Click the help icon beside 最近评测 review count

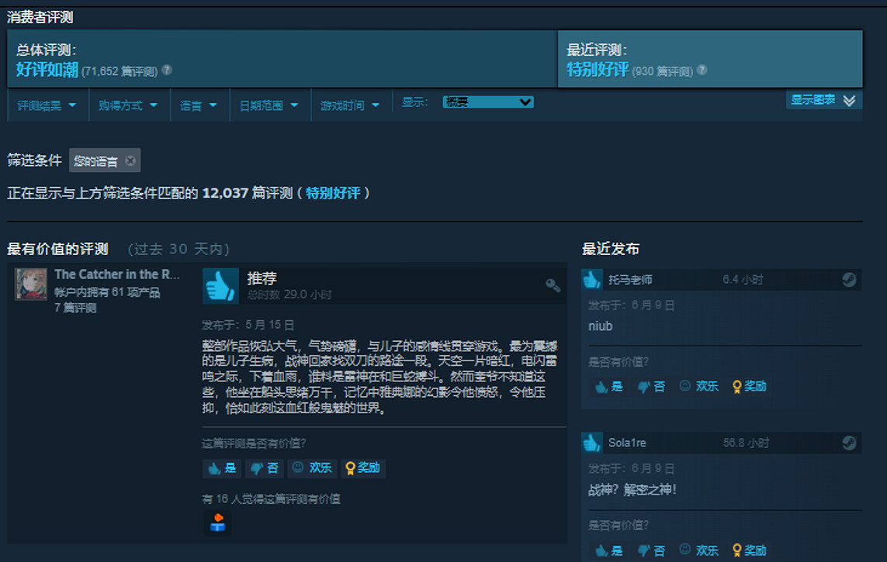(702, 71)
